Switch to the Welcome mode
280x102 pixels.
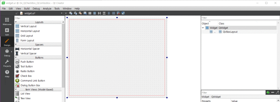pos(7,21)
